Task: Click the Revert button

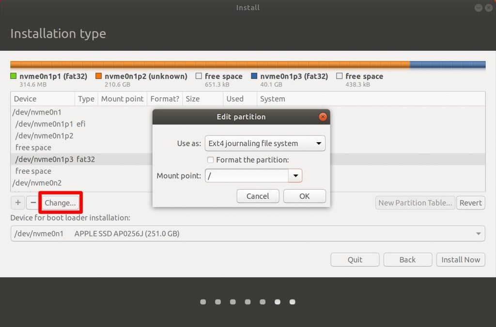Action: pyautogui.click(x=470, y=203)
